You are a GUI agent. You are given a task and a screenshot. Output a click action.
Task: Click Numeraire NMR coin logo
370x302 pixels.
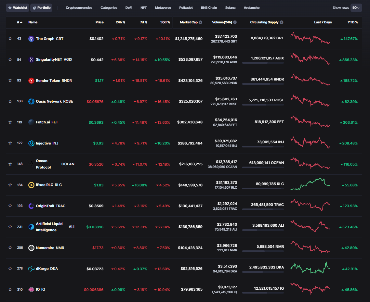pos(31,248)
